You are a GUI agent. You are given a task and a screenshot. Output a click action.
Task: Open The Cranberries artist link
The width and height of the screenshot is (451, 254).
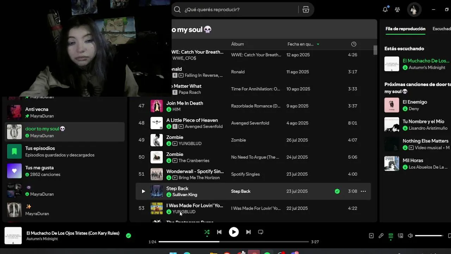[194, 161]
